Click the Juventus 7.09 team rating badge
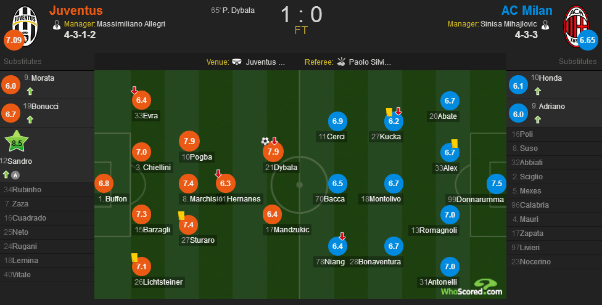The width and height of the screenshot is (602, 305). pos(14,40)
